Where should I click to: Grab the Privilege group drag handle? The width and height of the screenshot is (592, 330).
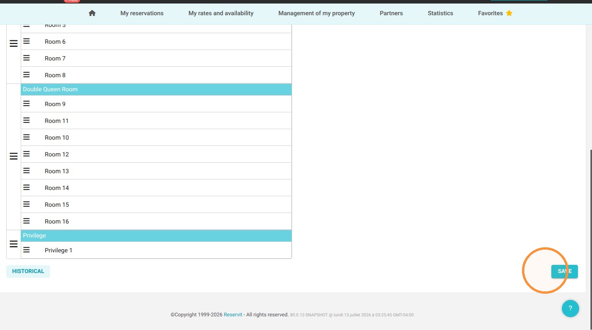(x=14, y=244)
